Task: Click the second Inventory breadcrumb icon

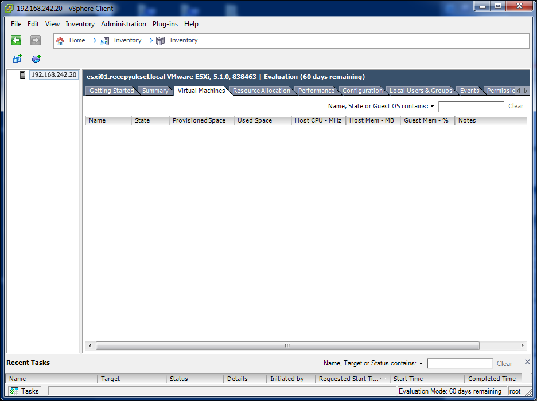Action: click(x=160, y=41)
